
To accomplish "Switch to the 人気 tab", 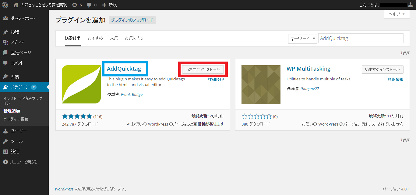I will coord(114,38).
